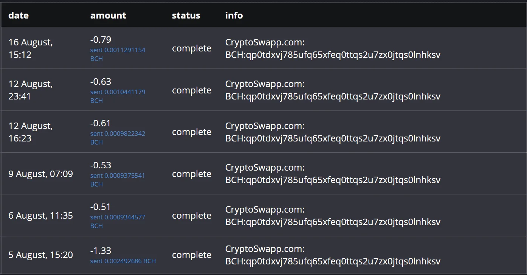Open the "sent 0.0009375541 BCH" link
Screen dimensions: 527x275
pos(118,180)
